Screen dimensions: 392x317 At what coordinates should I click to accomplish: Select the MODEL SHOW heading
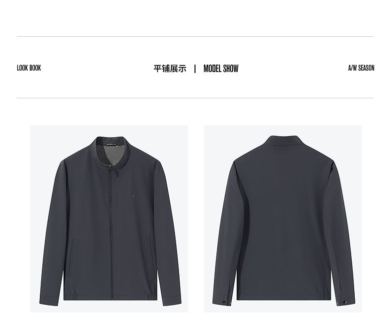click(221, 69)
